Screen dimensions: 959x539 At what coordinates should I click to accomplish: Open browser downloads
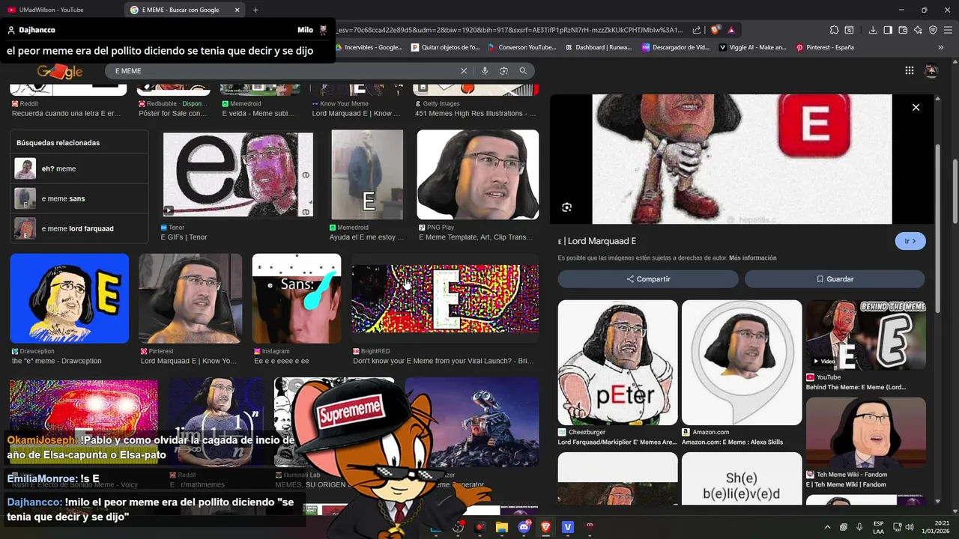(x=873, y=30)
